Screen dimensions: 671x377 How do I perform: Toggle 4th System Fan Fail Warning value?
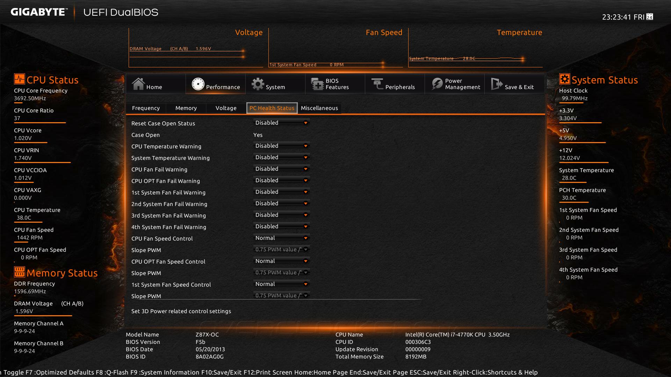[x=281, y=227]
